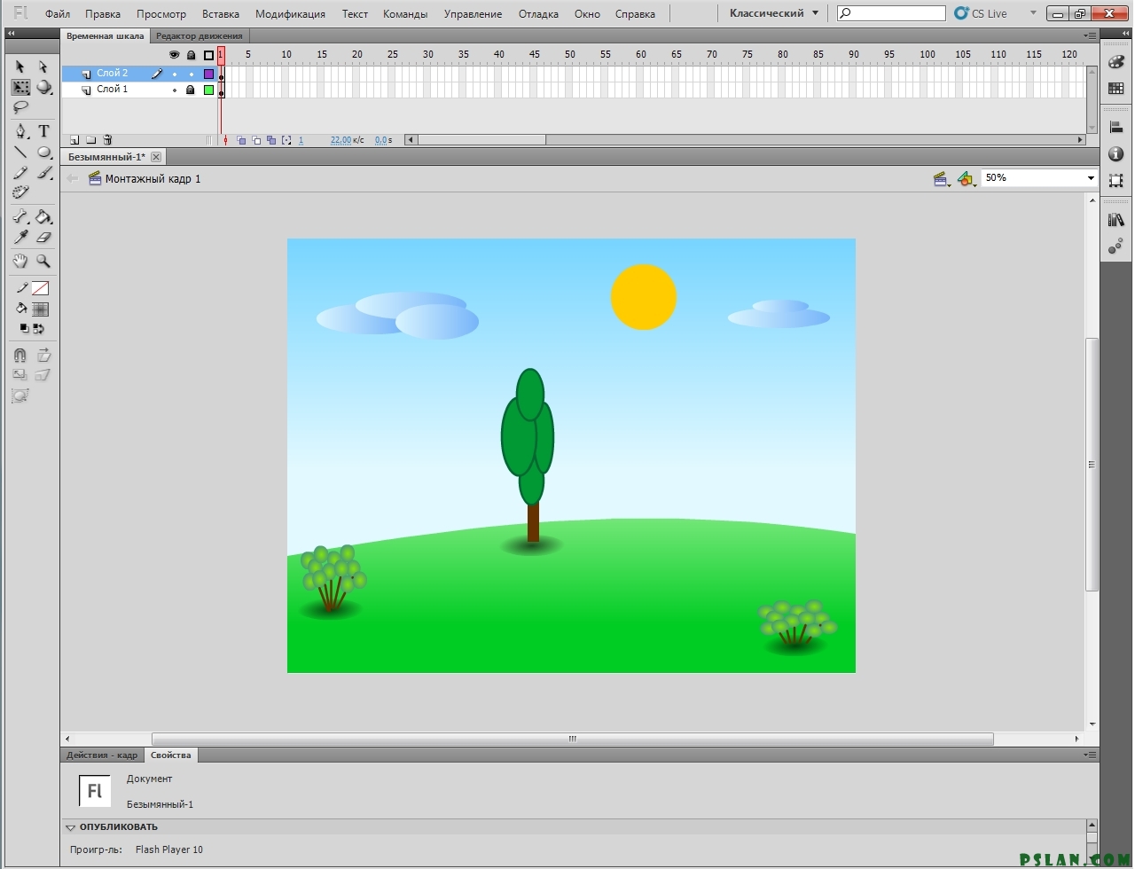Open the Файл menu

58,14
